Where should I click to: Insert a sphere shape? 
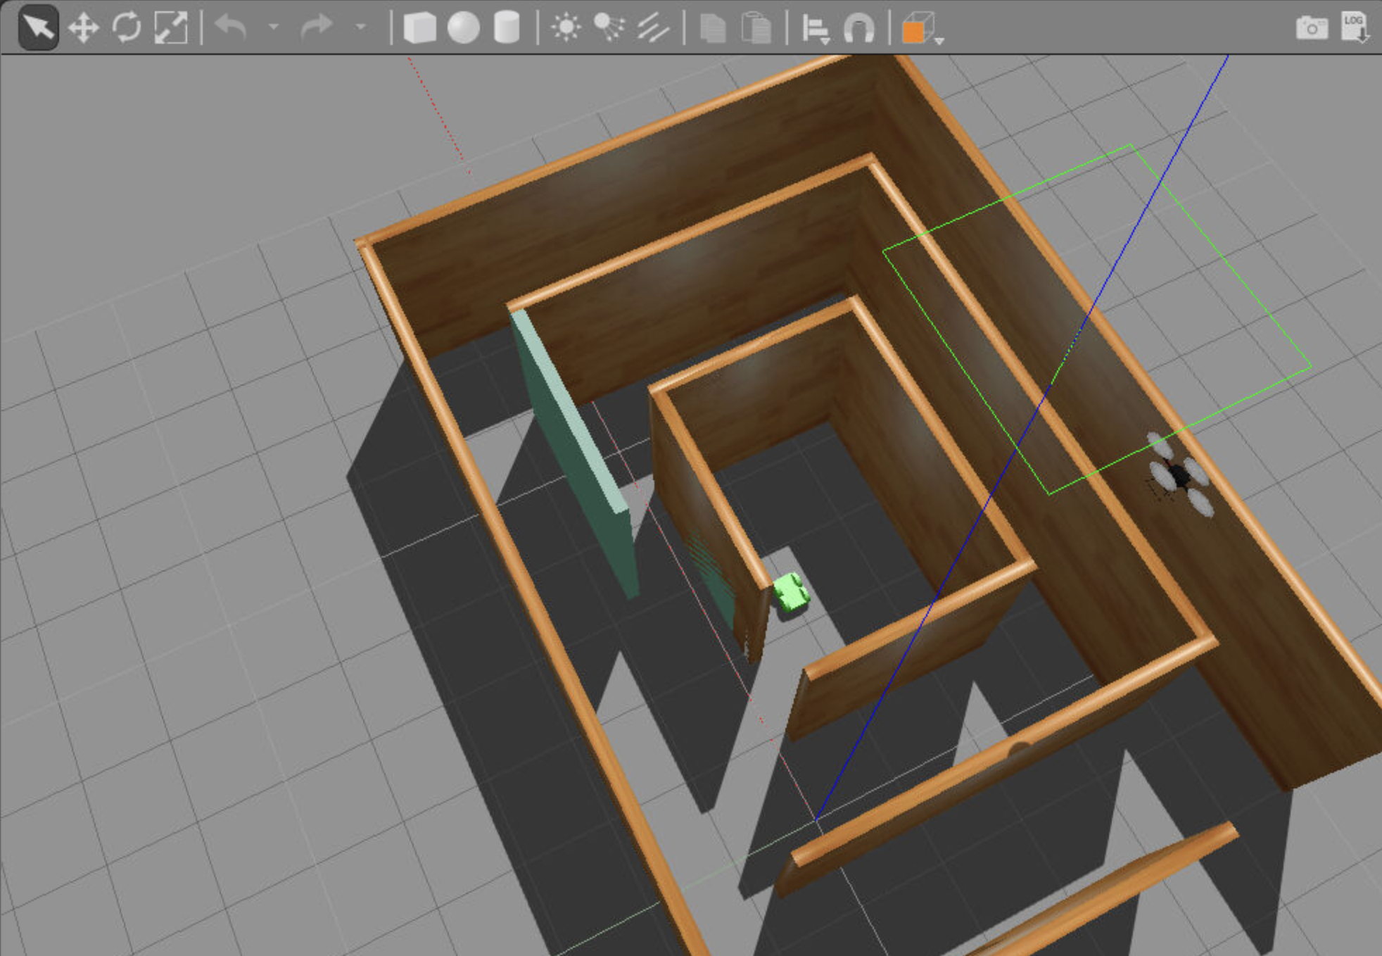(463, 28)
